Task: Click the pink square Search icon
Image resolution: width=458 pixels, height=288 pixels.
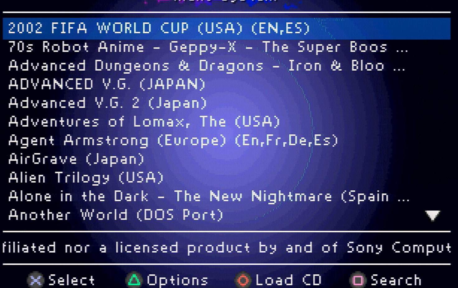Action: [358, 281]
